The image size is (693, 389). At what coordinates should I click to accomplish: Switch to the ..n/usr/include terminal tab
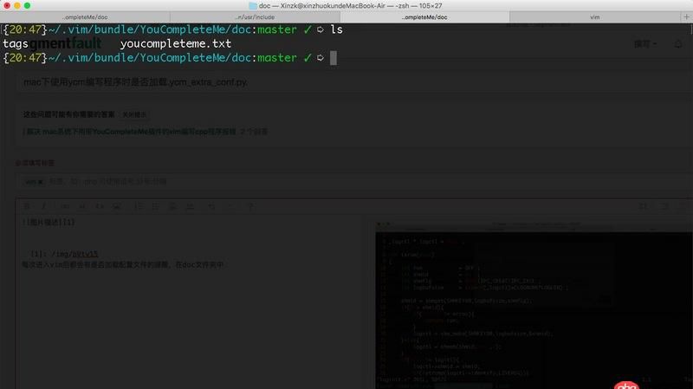pos(255,17)
